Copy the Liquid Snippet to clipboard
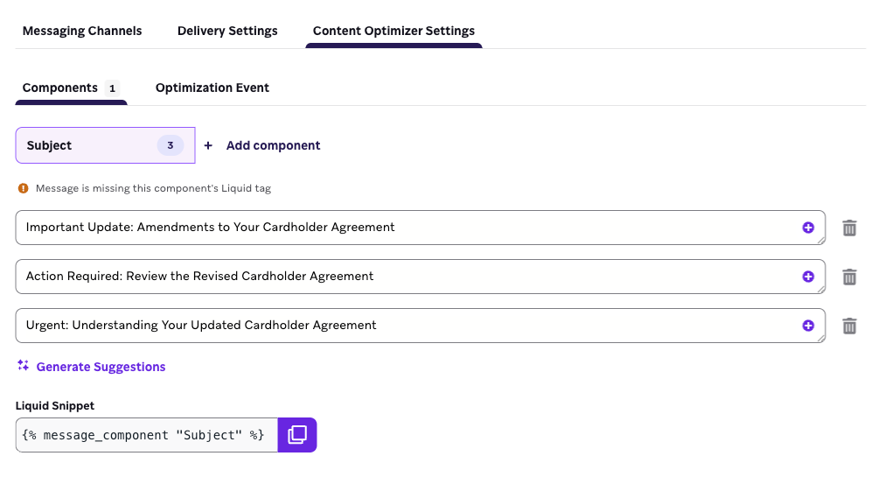Screen dimensions: 884x484 point(297,434)
